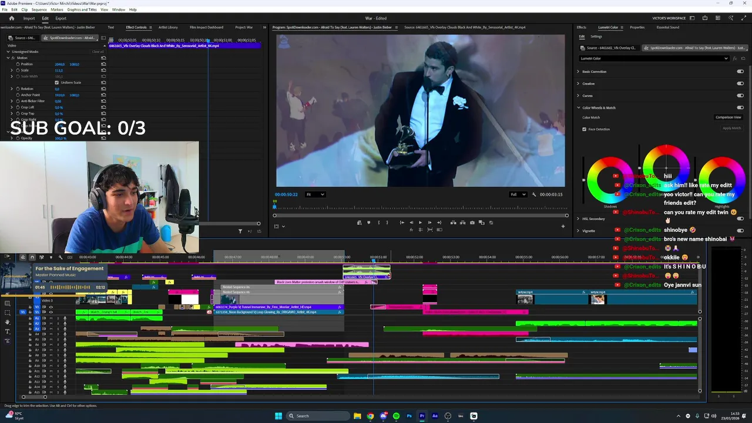Toggle Position animation stopwatch
Viewport: 752px width, 423px height.
[x=18, y=64]
